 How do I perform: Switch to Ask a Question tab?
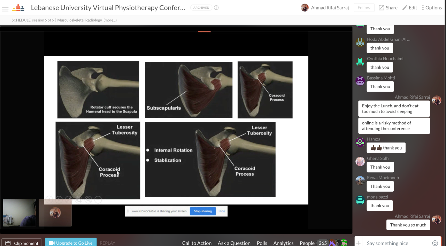[234, 243]
